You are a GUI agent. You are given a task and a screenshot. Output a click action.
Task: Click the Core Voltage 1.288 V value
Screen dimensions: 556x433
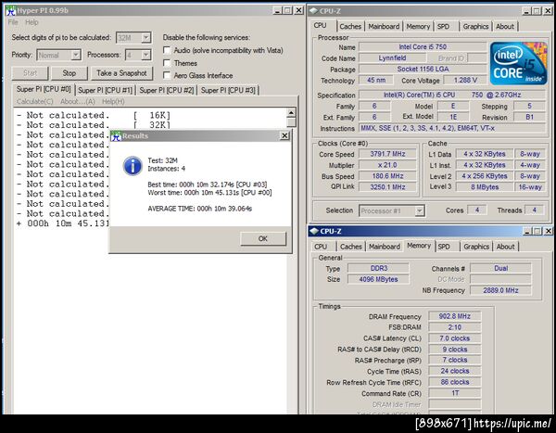[x=465, y=81]
